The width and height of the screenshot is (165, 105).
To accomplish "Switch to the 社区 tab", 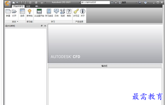I will pos(28,6).
